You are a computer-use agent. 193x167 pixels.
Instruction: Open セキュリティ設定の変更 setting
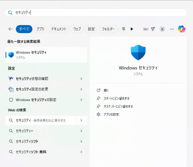[46, 89]
